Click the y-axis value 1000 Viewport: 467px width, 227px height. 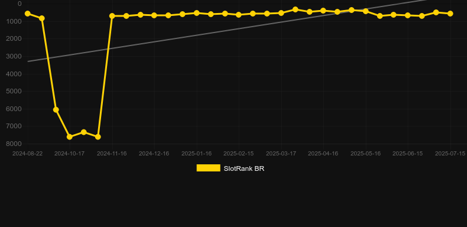14,21
